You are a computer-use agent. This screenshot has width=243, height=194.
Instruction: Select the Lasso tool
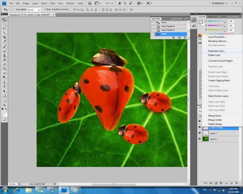(x=4, y=29)
